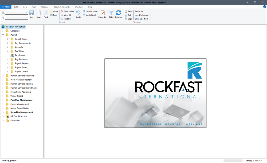Select Forms Management in the tree

(19, 104)
